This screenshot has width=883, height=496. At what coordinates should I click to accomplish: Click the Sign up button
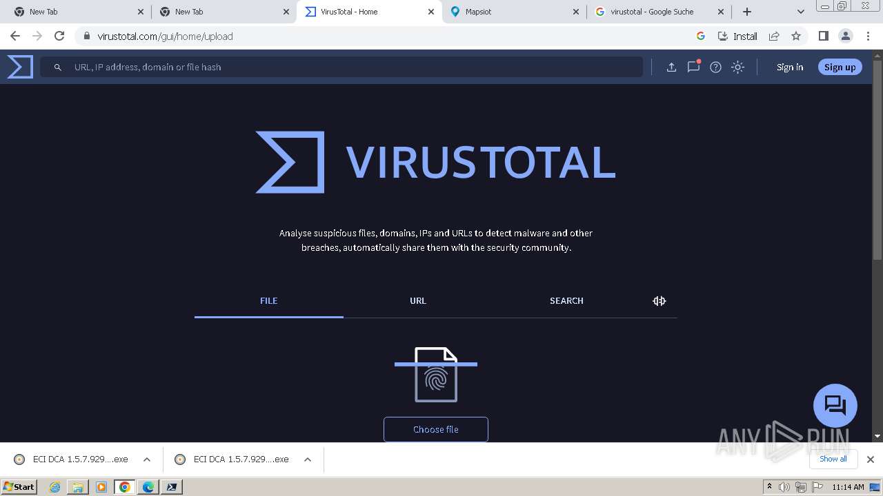click(x=840, y=67)
